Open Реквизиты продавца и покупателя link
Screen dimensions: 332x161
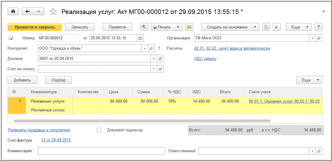pyautogui.click(x=39, y=130)
